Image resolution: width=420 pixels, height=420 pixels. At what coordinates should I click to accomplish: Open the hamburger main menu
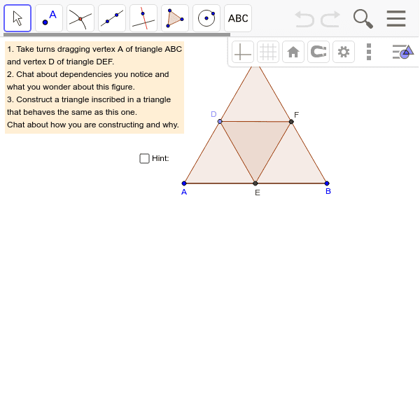(x=396, y=18)
